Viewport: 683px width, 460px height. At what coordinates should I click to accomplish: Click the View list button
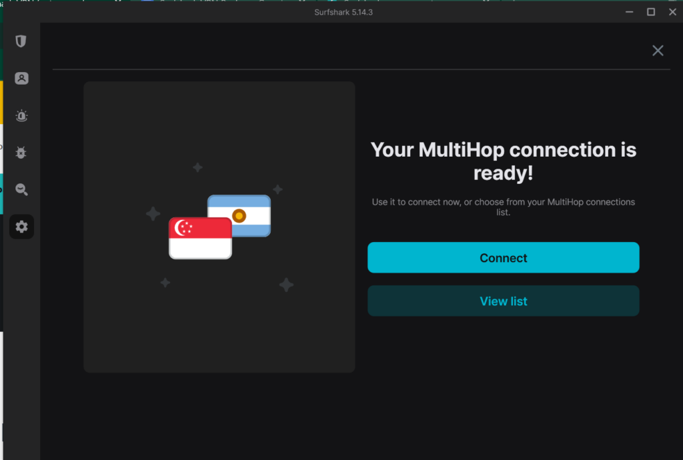coord(503,301)
